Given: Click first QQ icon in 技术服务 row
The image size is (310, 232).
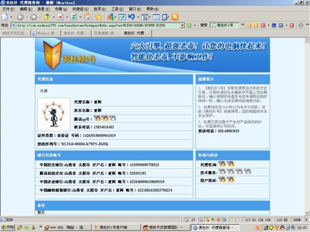Looking at the screenshot, I should [222, 171].
